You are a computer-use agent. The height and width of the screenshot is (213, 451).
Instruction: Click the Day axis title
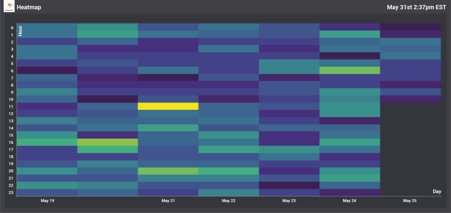436,191
